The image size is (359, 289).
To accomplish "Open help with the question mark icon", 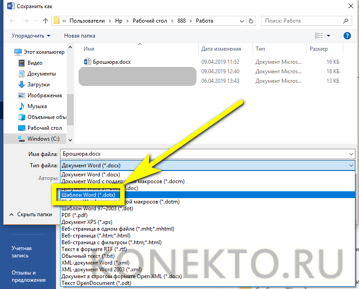I will pyautogui.click(x=347, y=36).
